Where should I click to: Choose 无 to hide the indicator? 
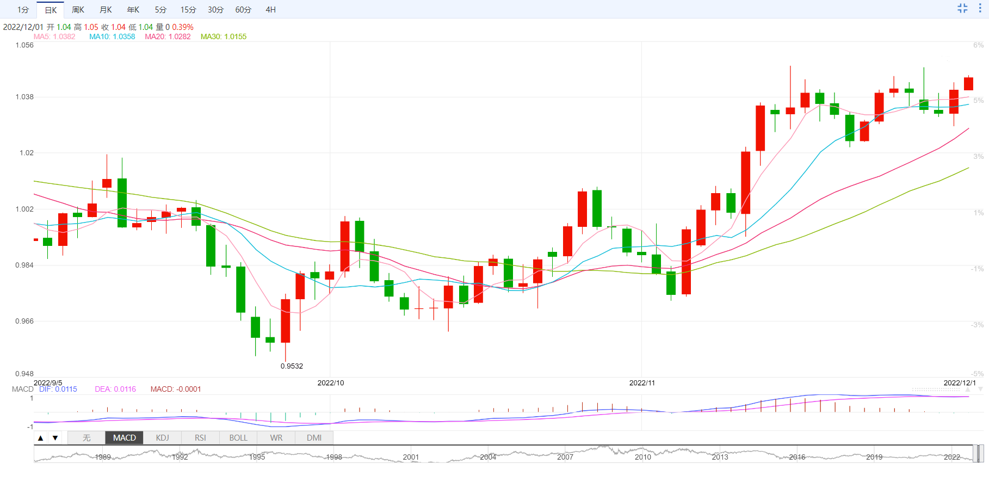[x=86, y=438]
